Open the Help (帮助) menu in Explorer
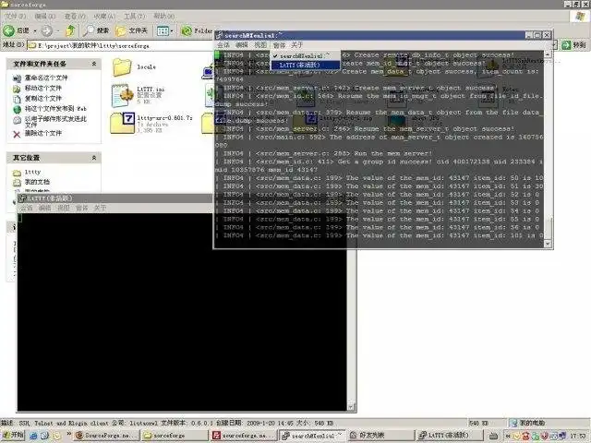This screenshot has width=591, height=443. coord(164,17)
